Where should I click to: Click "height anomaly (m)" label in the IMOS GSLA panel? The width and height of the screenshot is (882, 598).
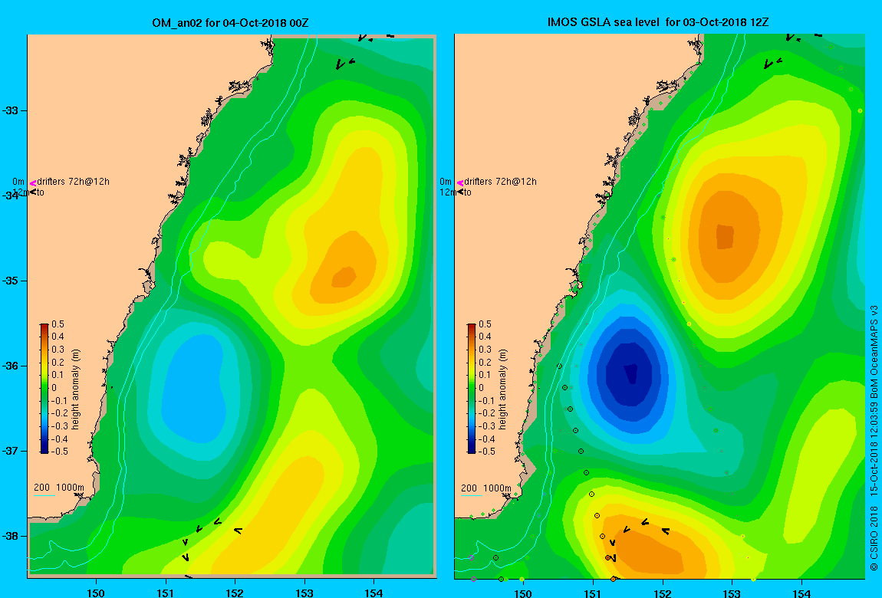coord(503,389)
